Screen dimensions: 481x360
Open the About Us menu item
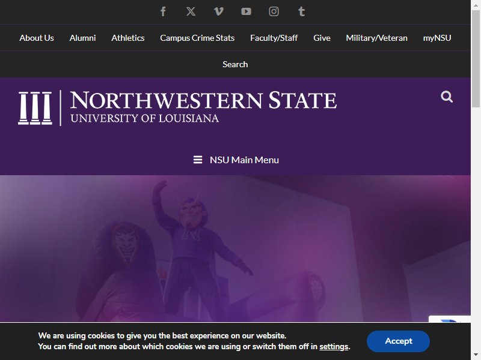(37, 38)
